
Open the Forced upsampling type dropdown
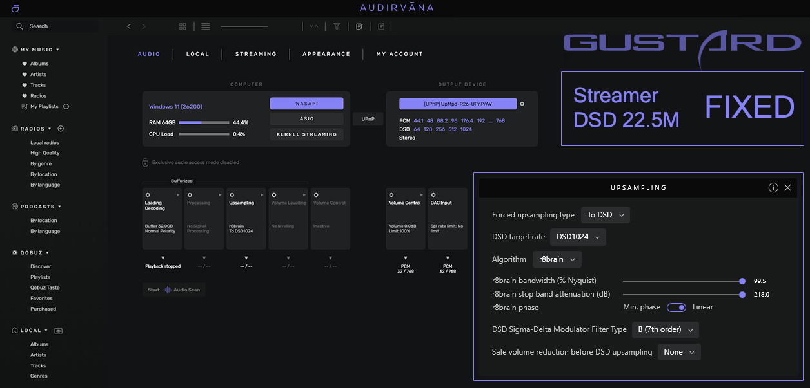(x=605, y=215)
